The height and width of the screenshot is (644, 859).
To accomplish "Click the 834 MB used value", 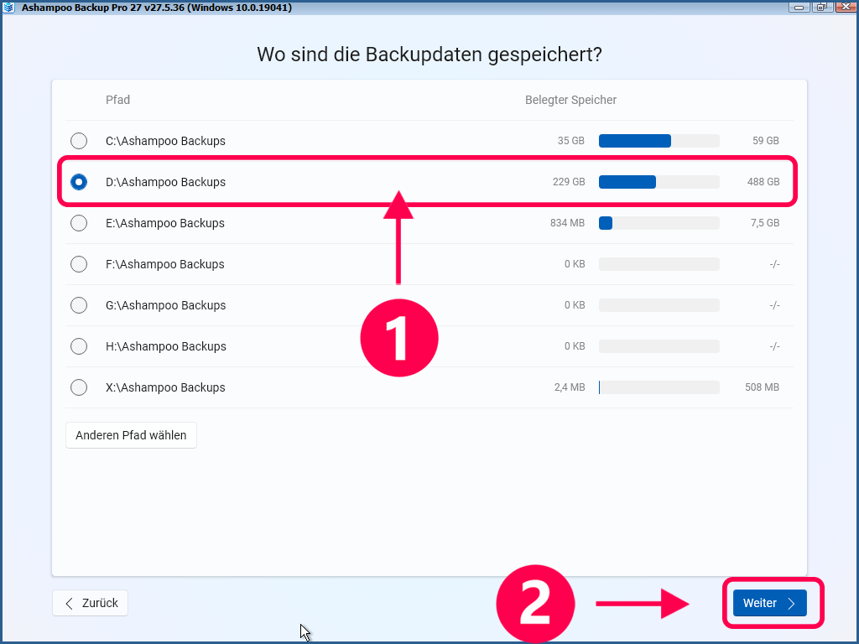I will click(x=567, y=223).
